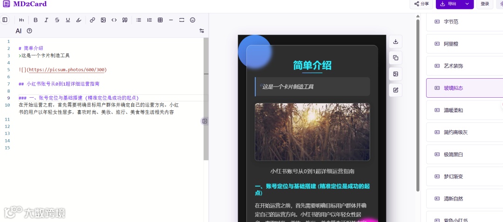Screen dimensions: 503x222
Task: Click the editor body paragraph on line 10
Action: [x=99, y=108]
